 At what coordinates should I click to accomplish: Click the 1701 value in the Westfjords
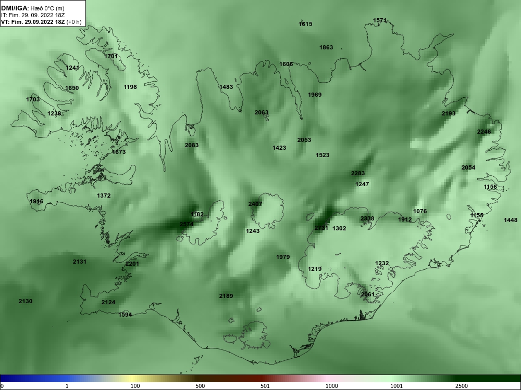[x=111, y=56]
